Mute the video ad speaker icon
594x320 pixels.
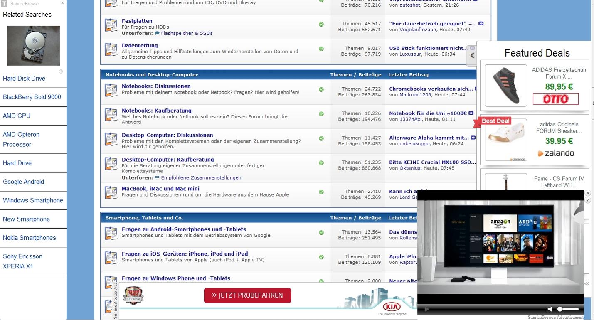pos(550,309)
